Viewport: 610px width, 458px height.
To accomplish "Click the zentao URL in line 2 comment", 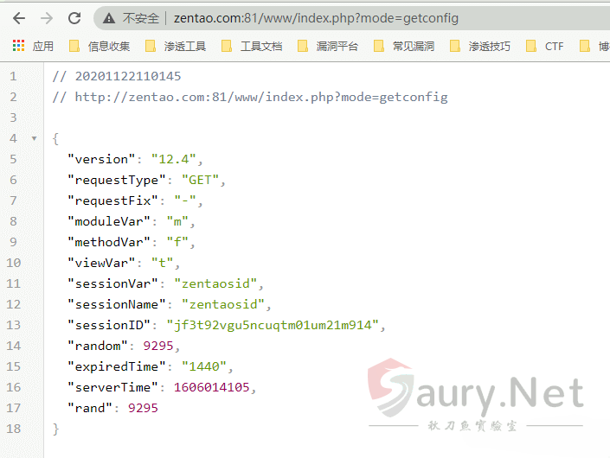I will tap(261, 97).
